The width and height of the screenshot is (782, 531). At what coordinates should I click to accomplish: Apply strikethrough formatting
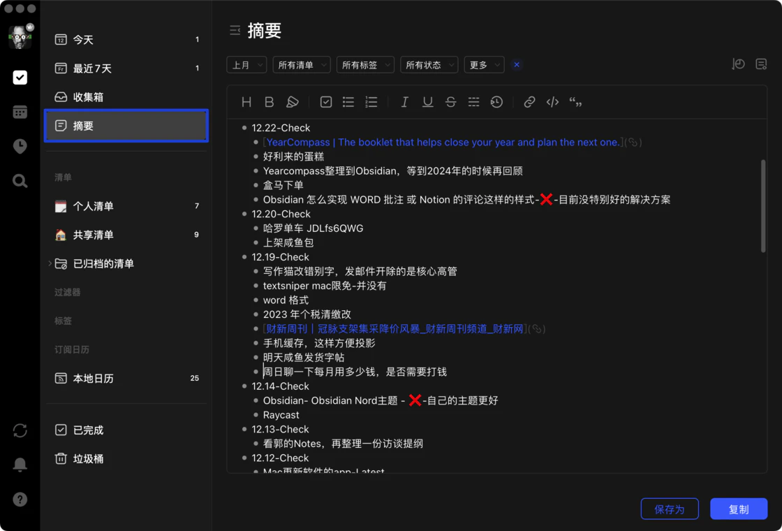(x=451, y=102)
